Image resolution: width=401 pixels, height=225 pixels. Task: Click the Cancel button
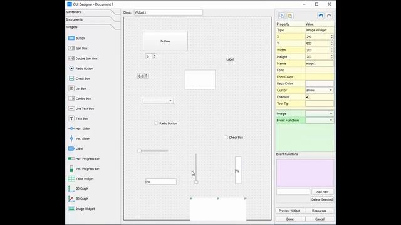coord(320,219)
